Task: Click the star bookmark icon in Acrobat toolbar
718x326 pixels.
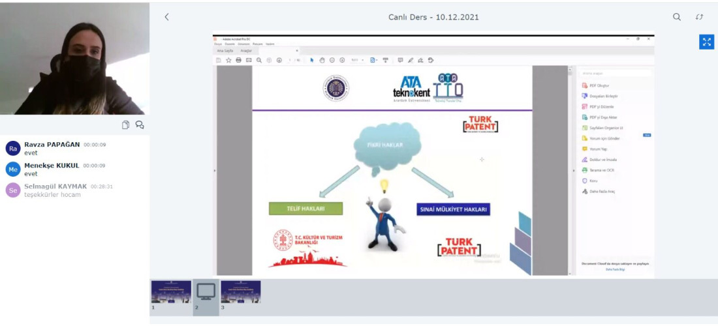Action: 228,60
